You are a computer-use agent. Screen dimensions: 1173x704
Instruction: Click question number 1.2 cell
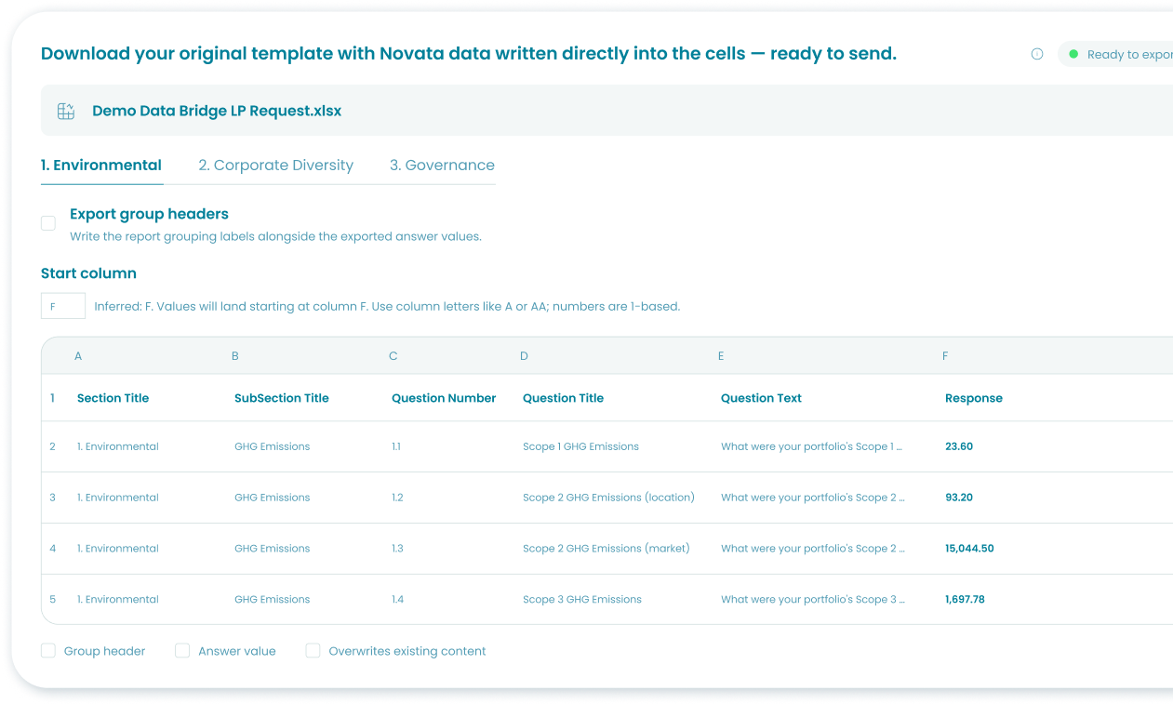(397, 498)
